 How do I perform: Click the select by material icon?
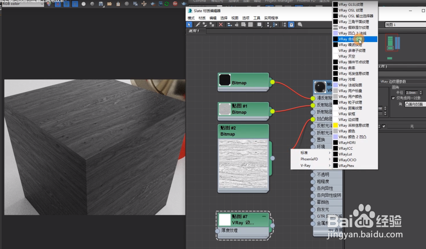(x=300, y=25)
